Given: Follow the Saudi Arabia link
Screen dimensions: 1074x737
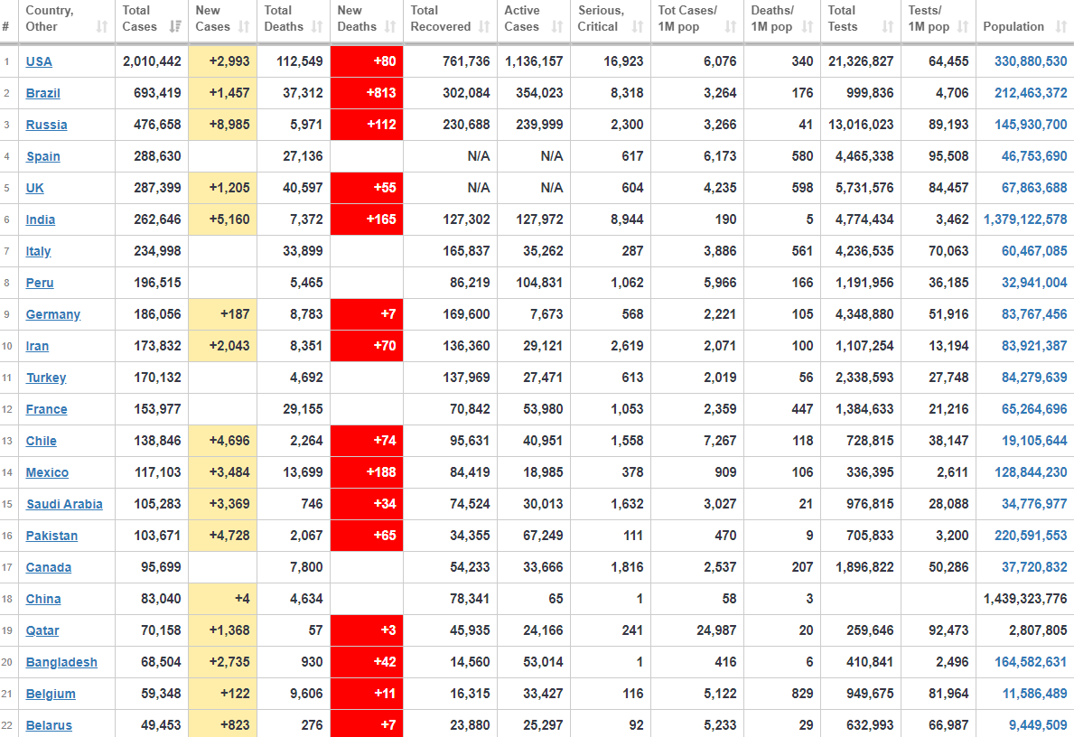Looking at the screenshot, I should pyautogui.click(x=64, y=504).
